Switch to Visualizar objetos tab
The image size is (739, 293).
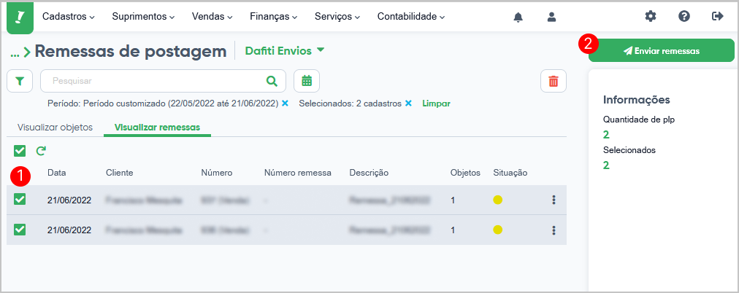point(55,128)
